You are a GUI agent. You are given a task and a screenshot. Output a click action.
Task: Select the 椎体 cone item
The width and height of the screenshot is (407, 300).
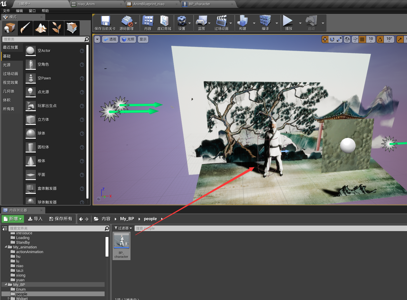coord(55,161)
